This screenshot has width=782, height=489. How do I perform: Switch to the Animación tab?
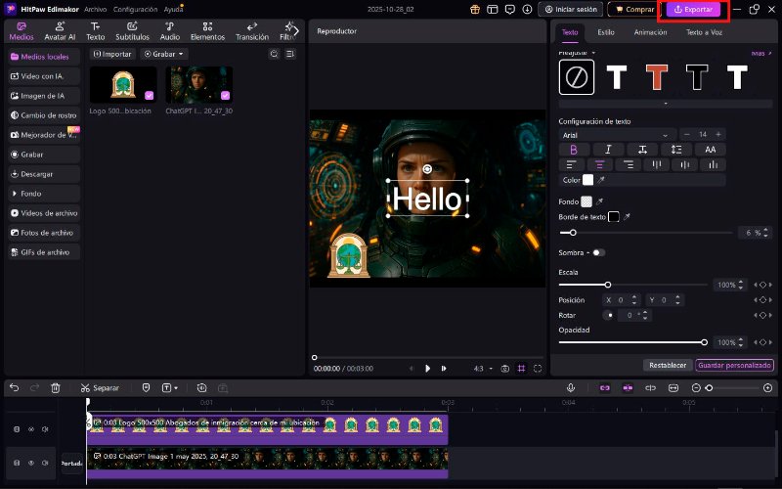coord(650,32)
